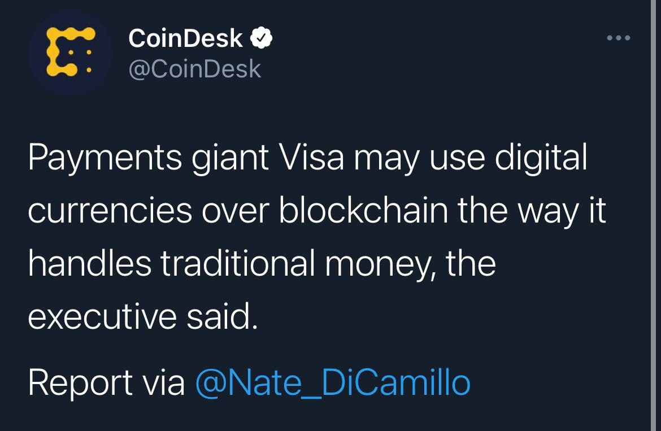Click the word 'blockchain' in tweet
This screenshot has width=661, height=431.
pyautogui.click(x=363, y=210)
